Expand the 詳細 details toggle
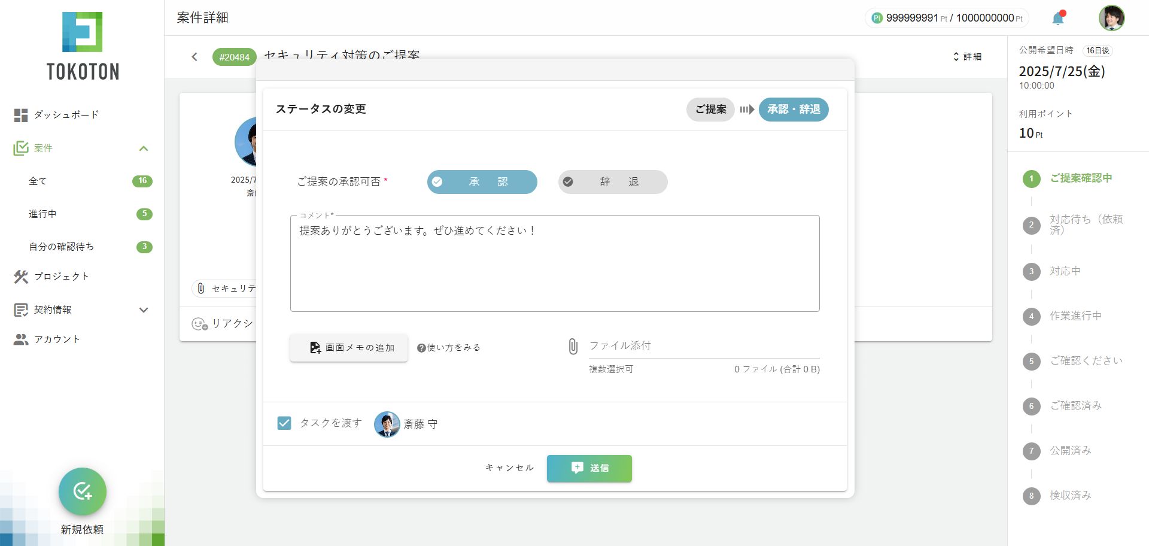The image size is (1149, 546). [967, 57]
